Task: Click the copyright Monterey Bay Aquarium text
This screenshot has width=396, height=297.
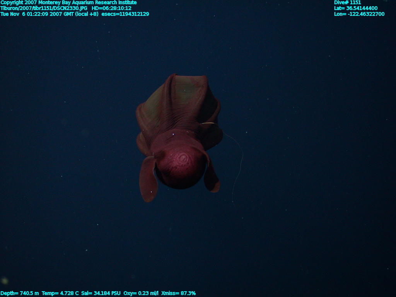Action: 68,3
